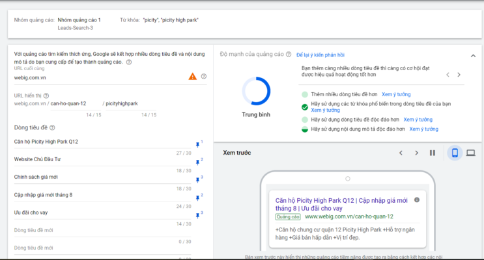Viewport: 484px width, 260px height.
Task: Click the final URL field 'webig.com.vn'
Action: coord(98,78)
